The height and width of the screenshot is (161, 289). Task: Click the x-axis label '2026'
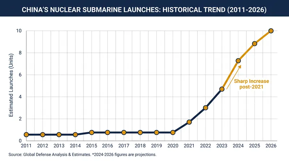coord(271,146)
